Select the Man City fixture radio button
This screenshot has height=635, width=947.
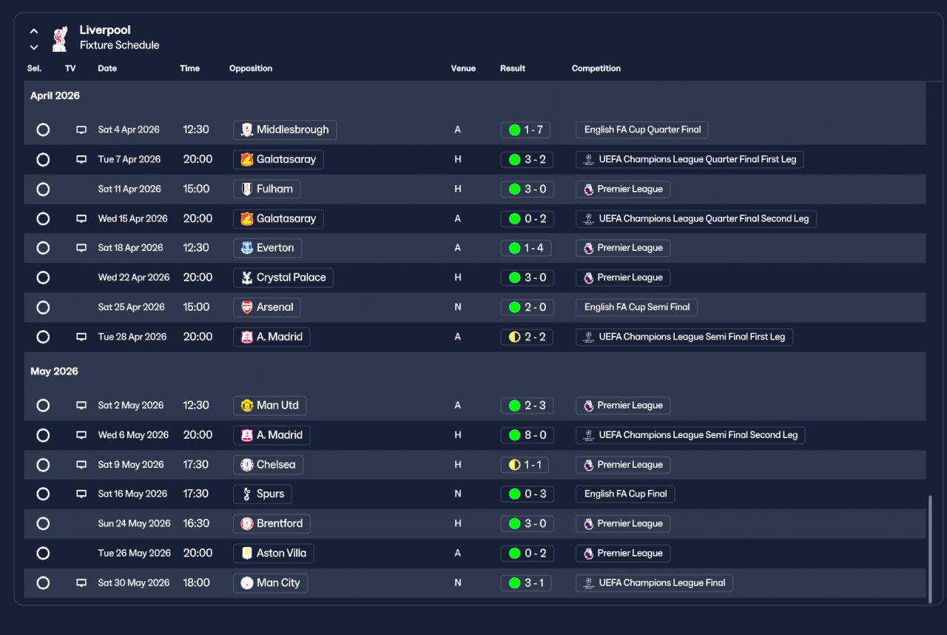[43, 582]
